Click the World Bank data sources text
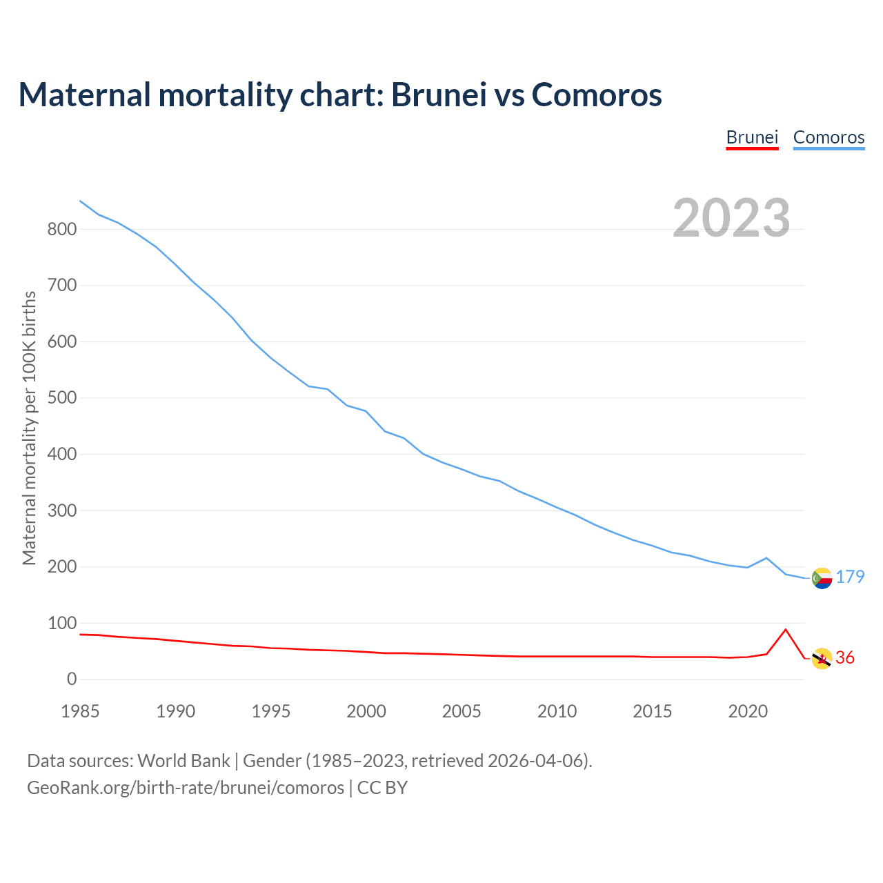Image resolution: width=883 pixels, height=883 pixels. pyautogui.click(x=309, y=760)
